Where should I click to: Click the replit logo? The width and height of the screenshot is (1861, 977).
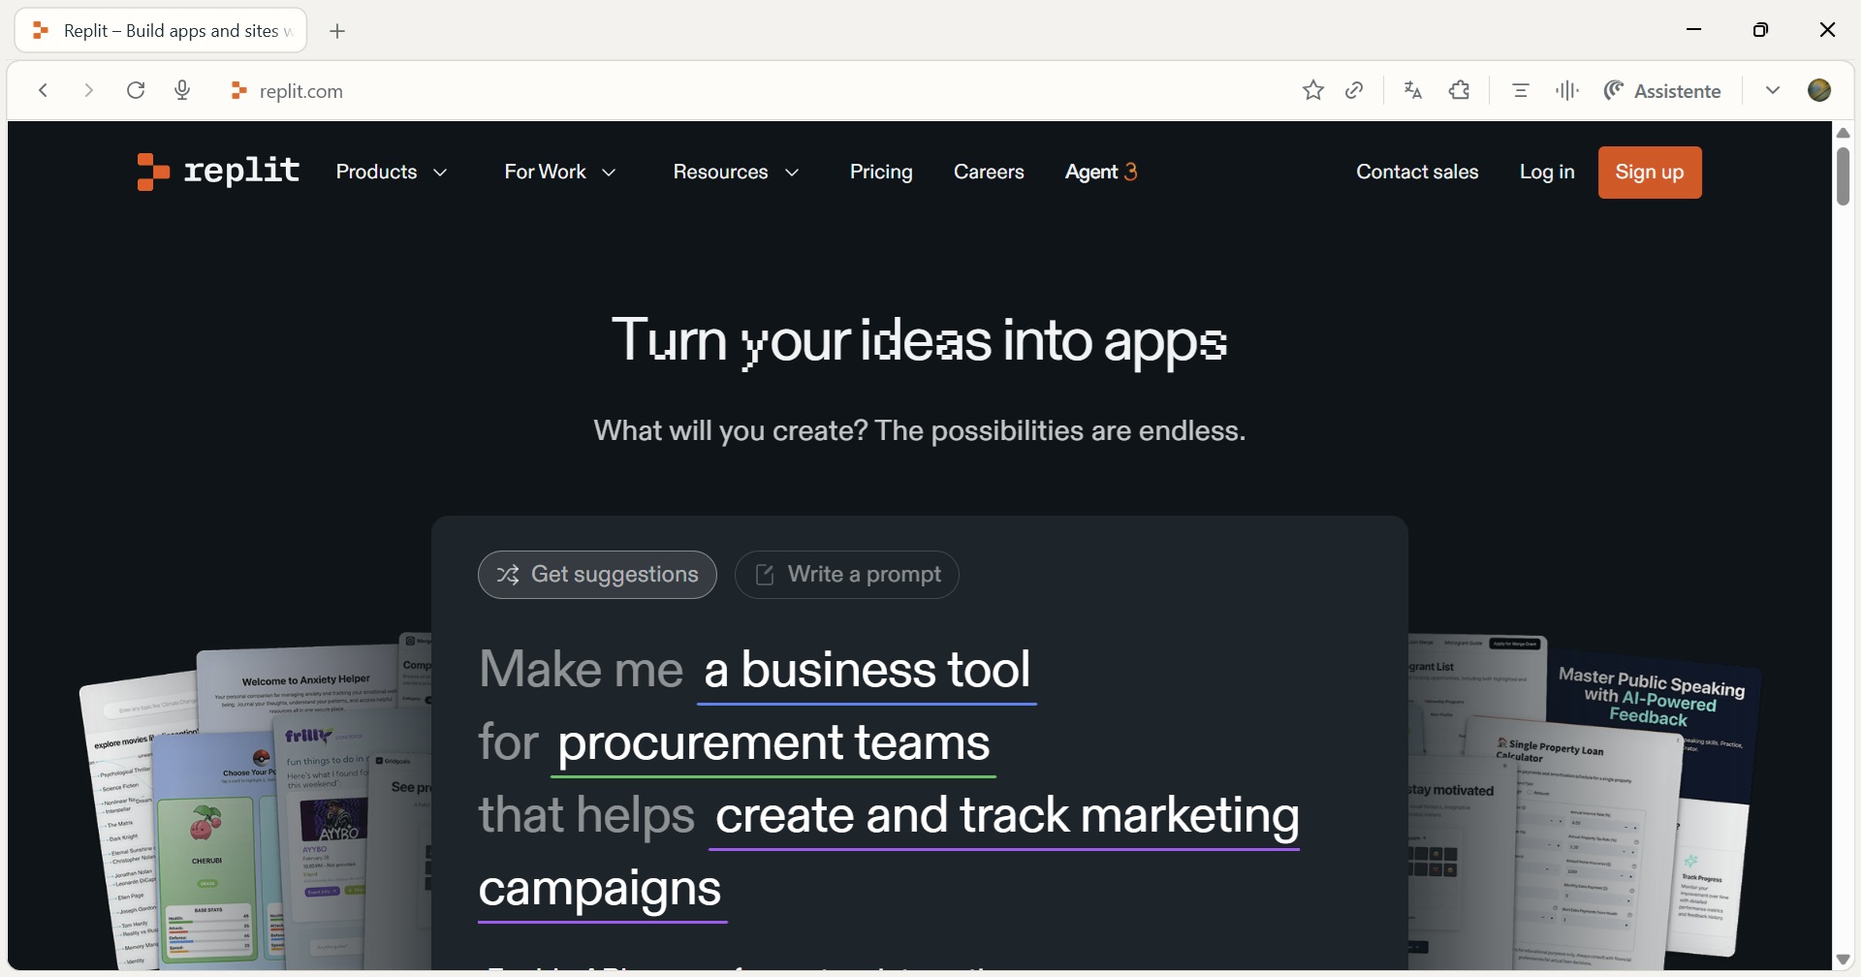[x=218, y=173]
